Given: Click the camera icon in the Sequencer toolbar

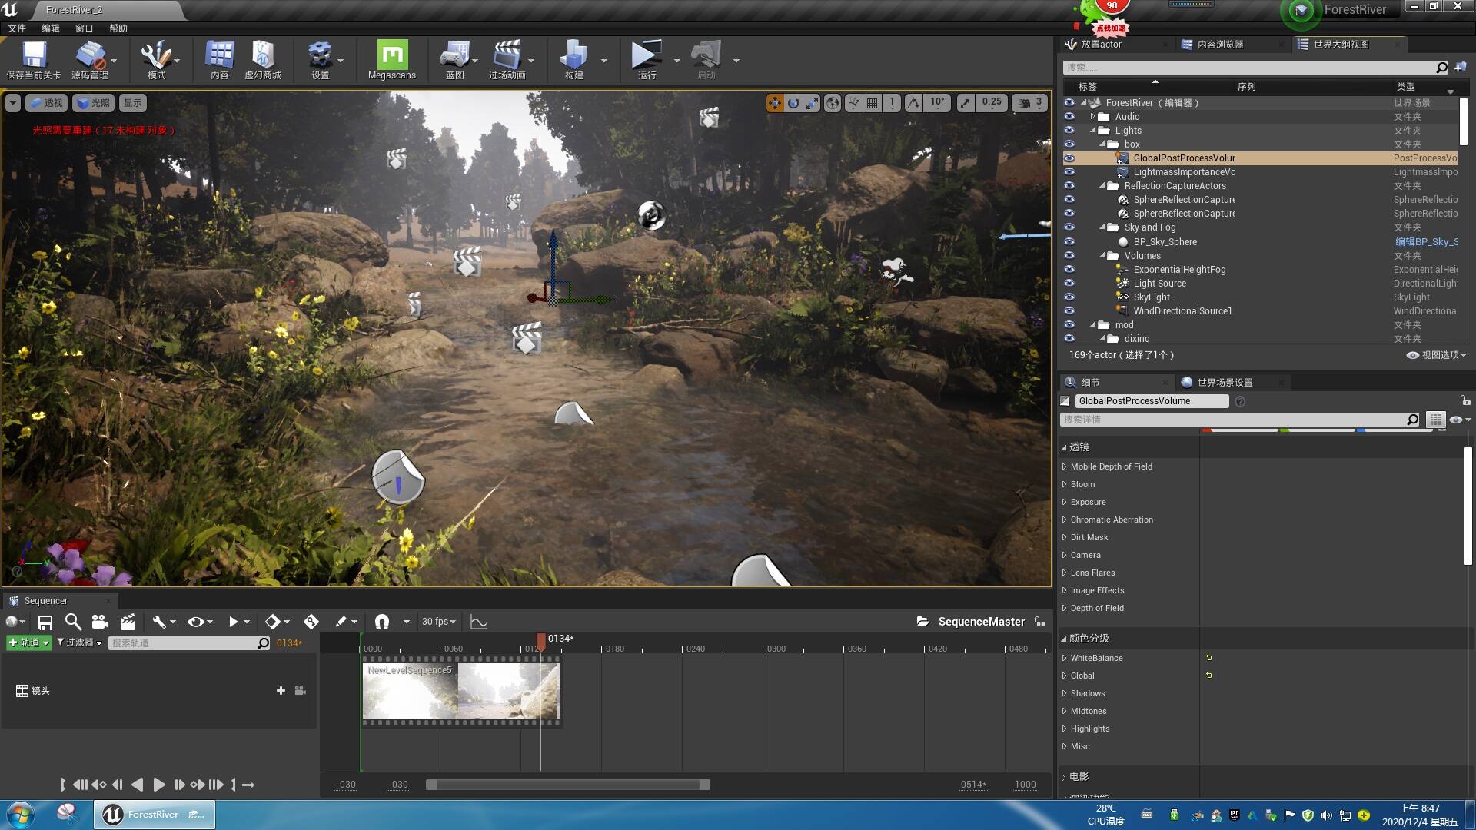Looking at the screenshot, I should pos(100,622).
